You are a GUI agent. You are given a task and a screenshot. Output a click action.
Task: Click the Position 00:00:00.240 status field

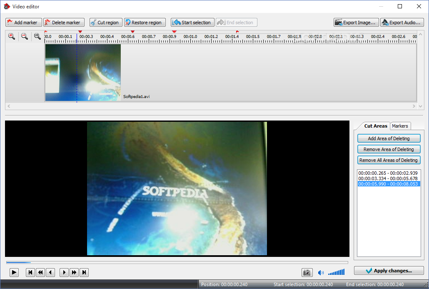(x=224, y=284)
